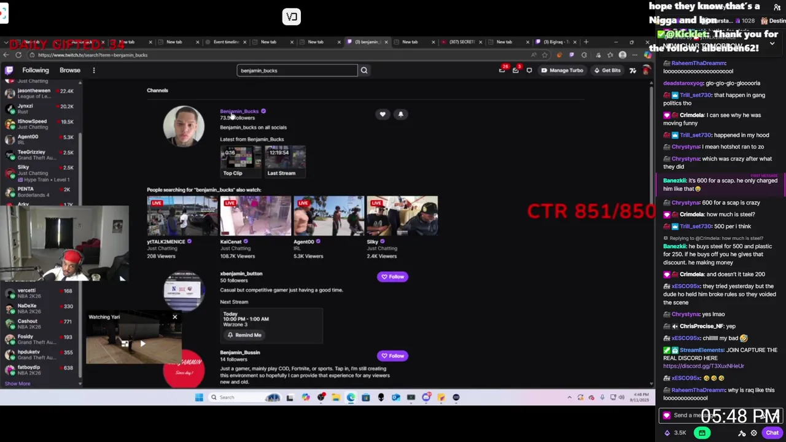Follow xbenjamin_button channel

tap(392, 277)
